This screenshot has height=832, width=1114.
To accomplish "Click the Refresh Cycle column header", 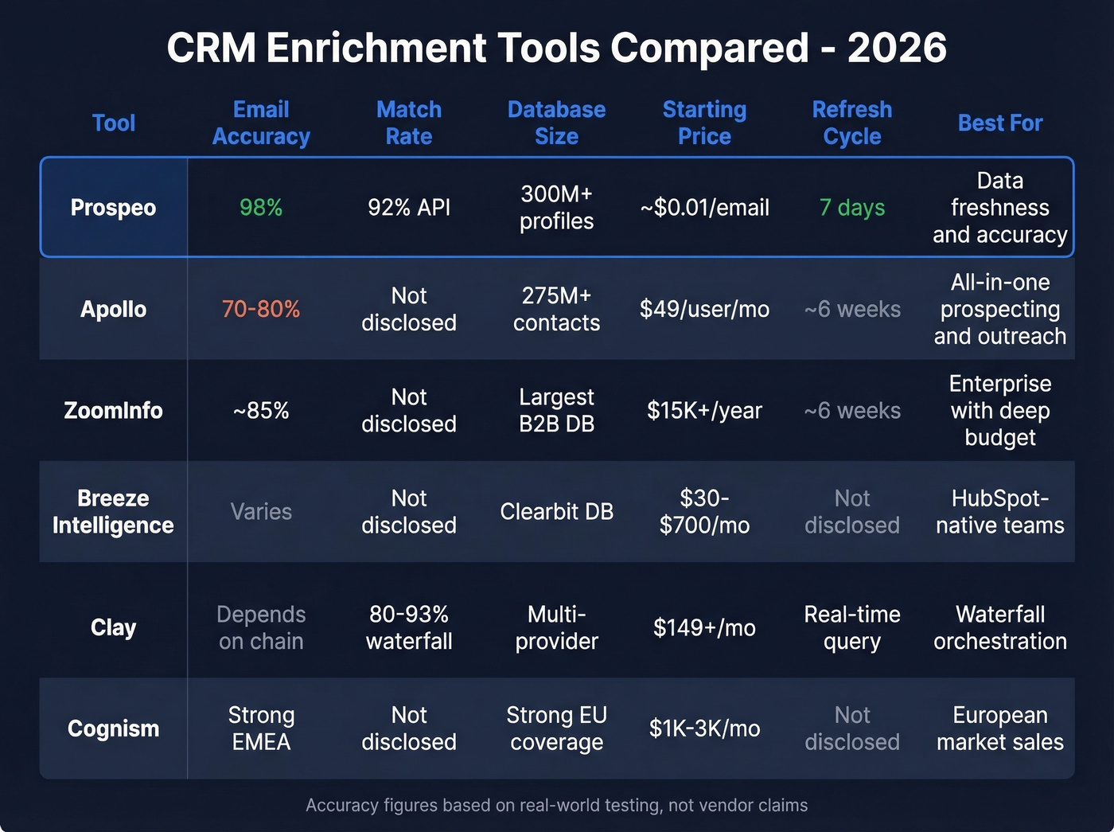I will point(851,123).
